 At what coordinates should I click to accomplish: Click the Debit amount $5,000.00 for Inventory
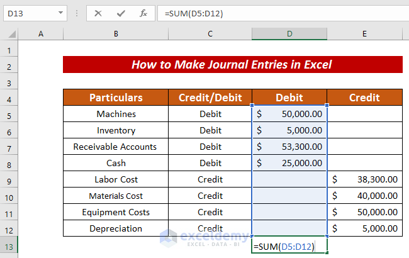289,130
